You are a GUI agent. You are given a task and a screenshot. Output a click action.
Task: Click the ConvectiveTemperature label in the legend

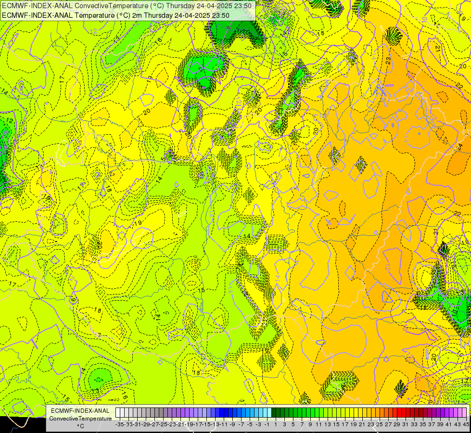pyautogui.click(x=80, y=418)
